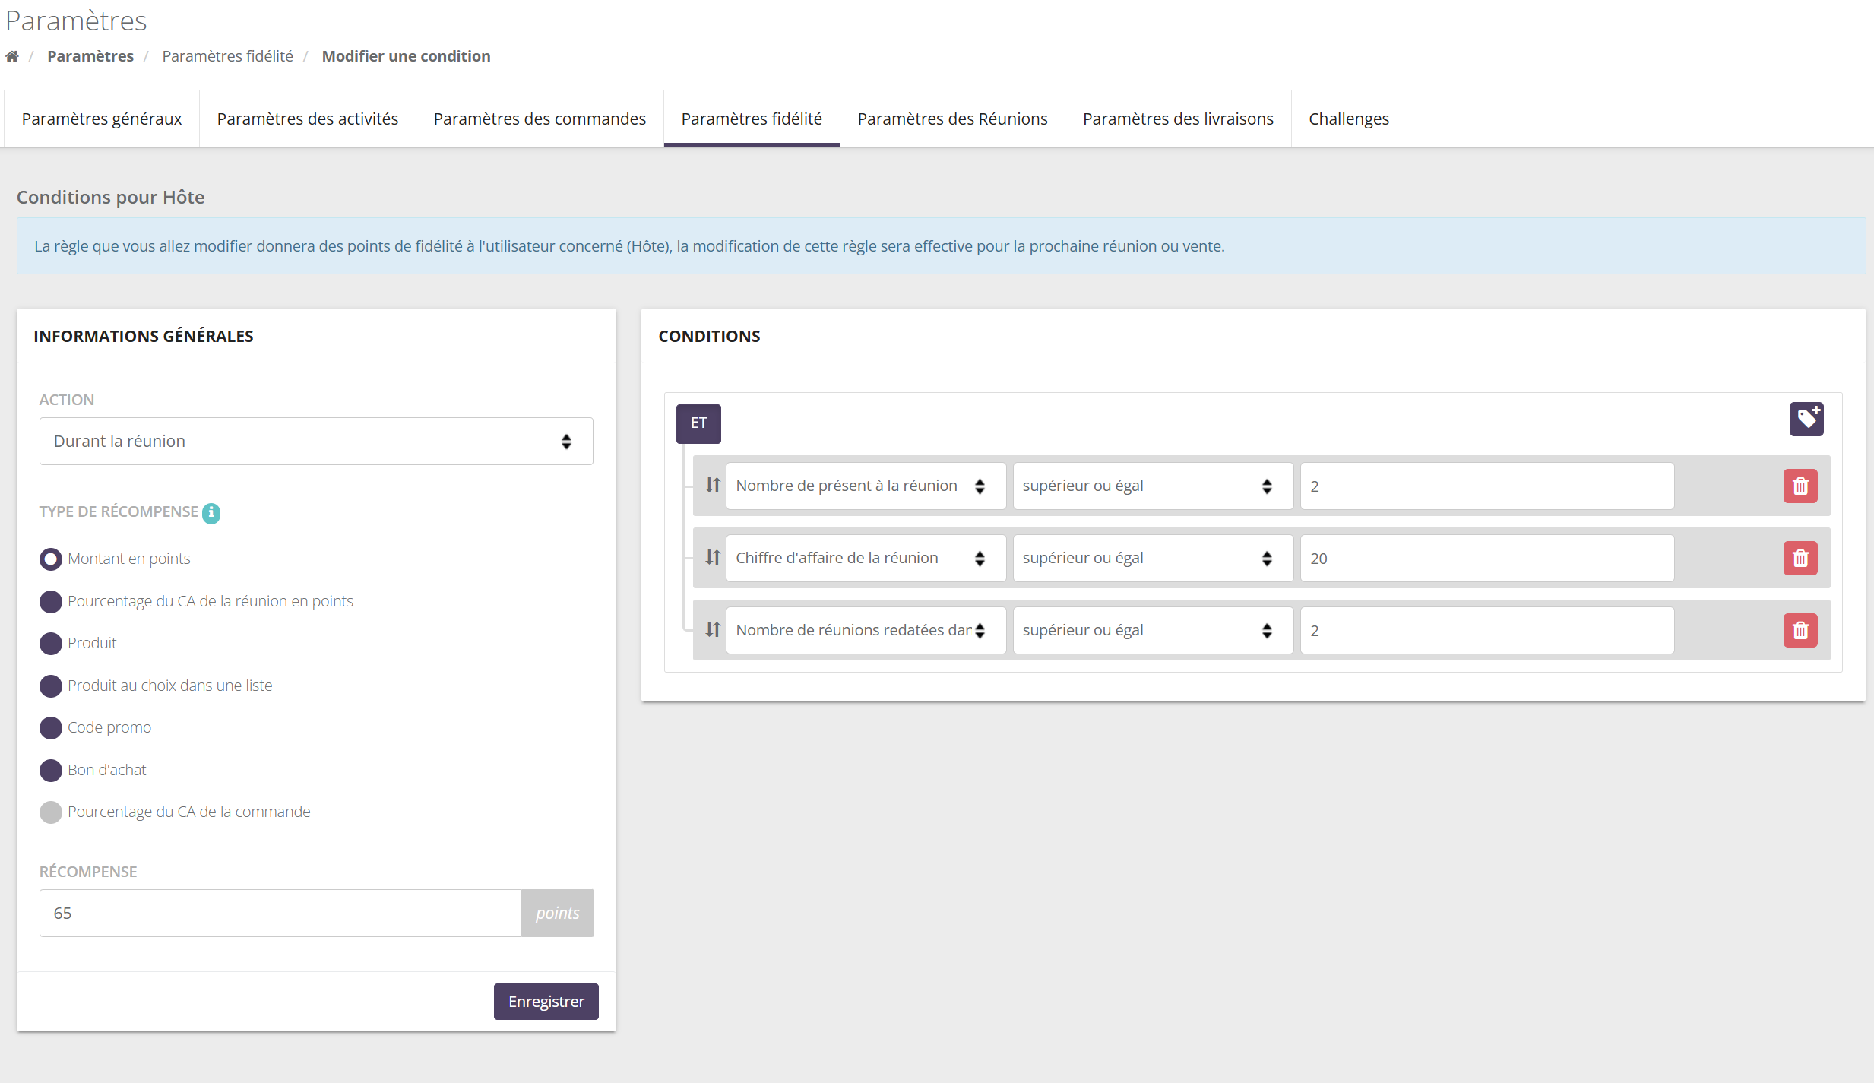The image size is (1874, 1083).
Task: Choose the 'Produit' reward option
Action: pyautogui.click(x=50, y=644)
